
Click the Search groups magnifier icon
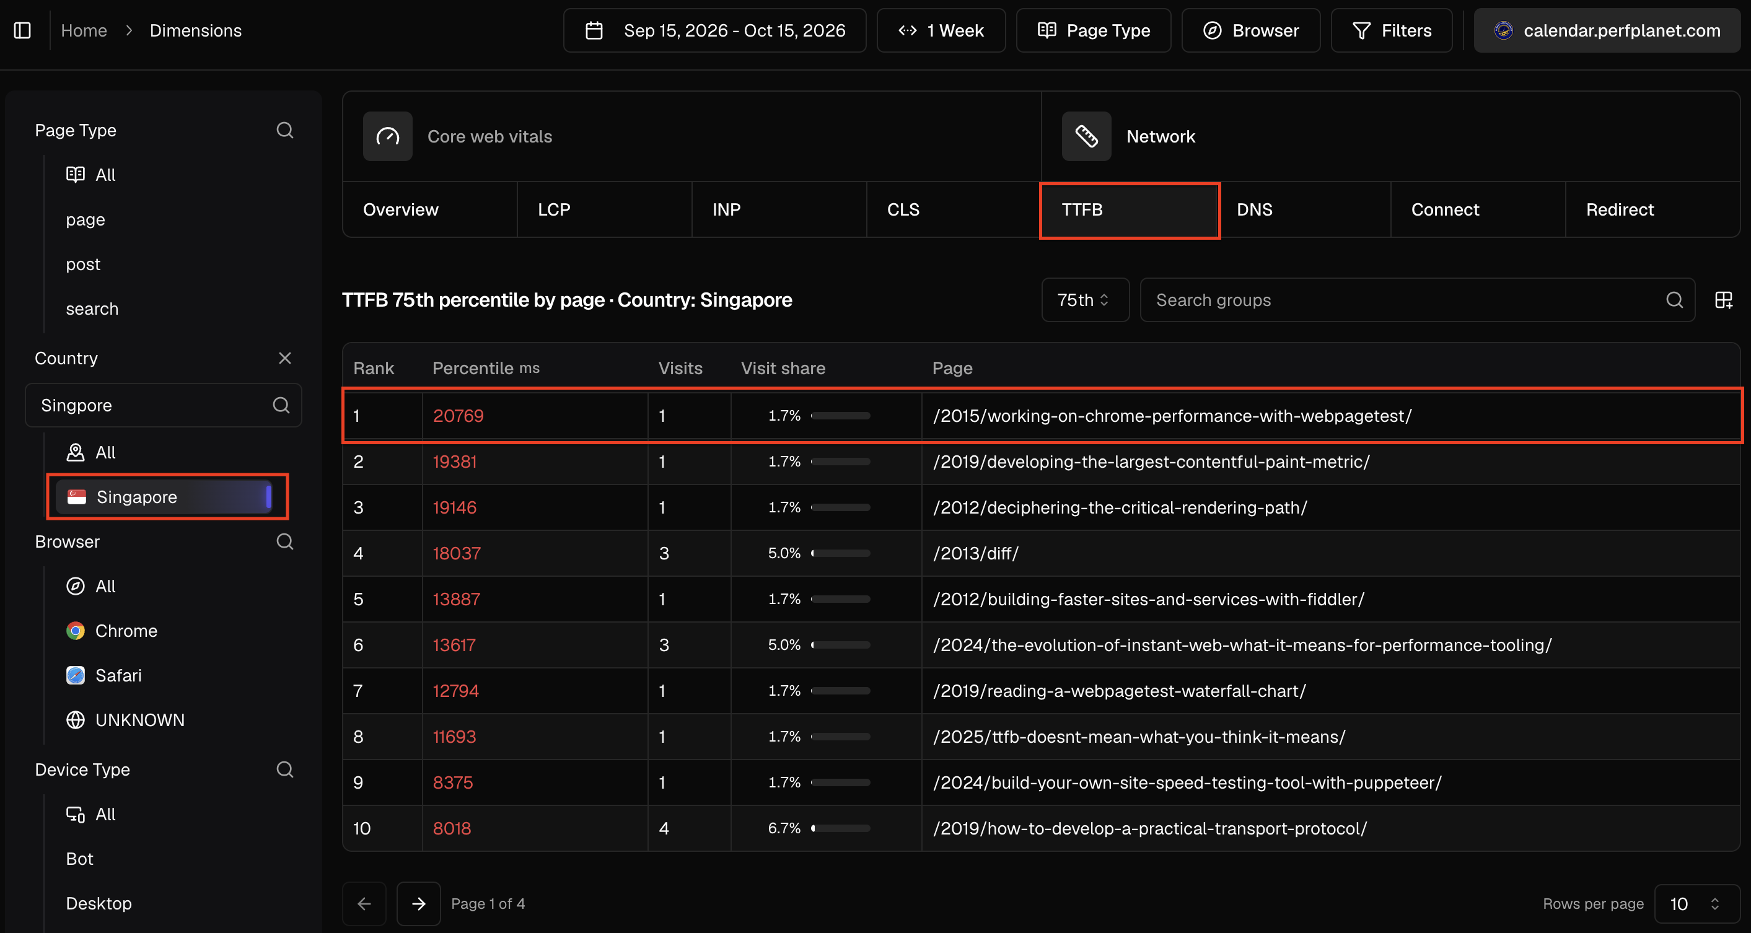tap(1674, 300)
